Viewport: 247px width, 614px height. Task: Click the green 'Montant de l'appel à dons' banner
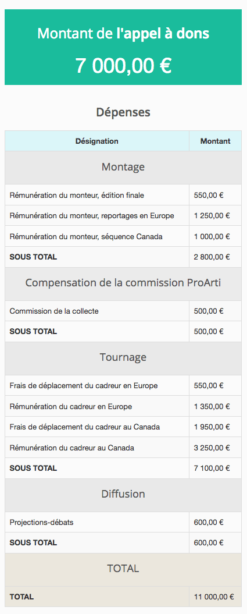point(123,47)
